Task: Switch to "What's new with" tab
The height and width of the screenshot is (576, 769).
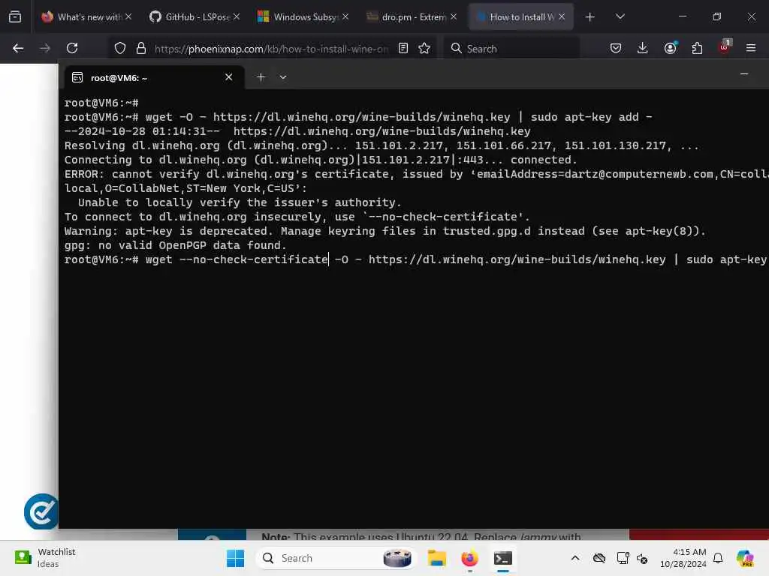Action: click(x=86, y=16)
